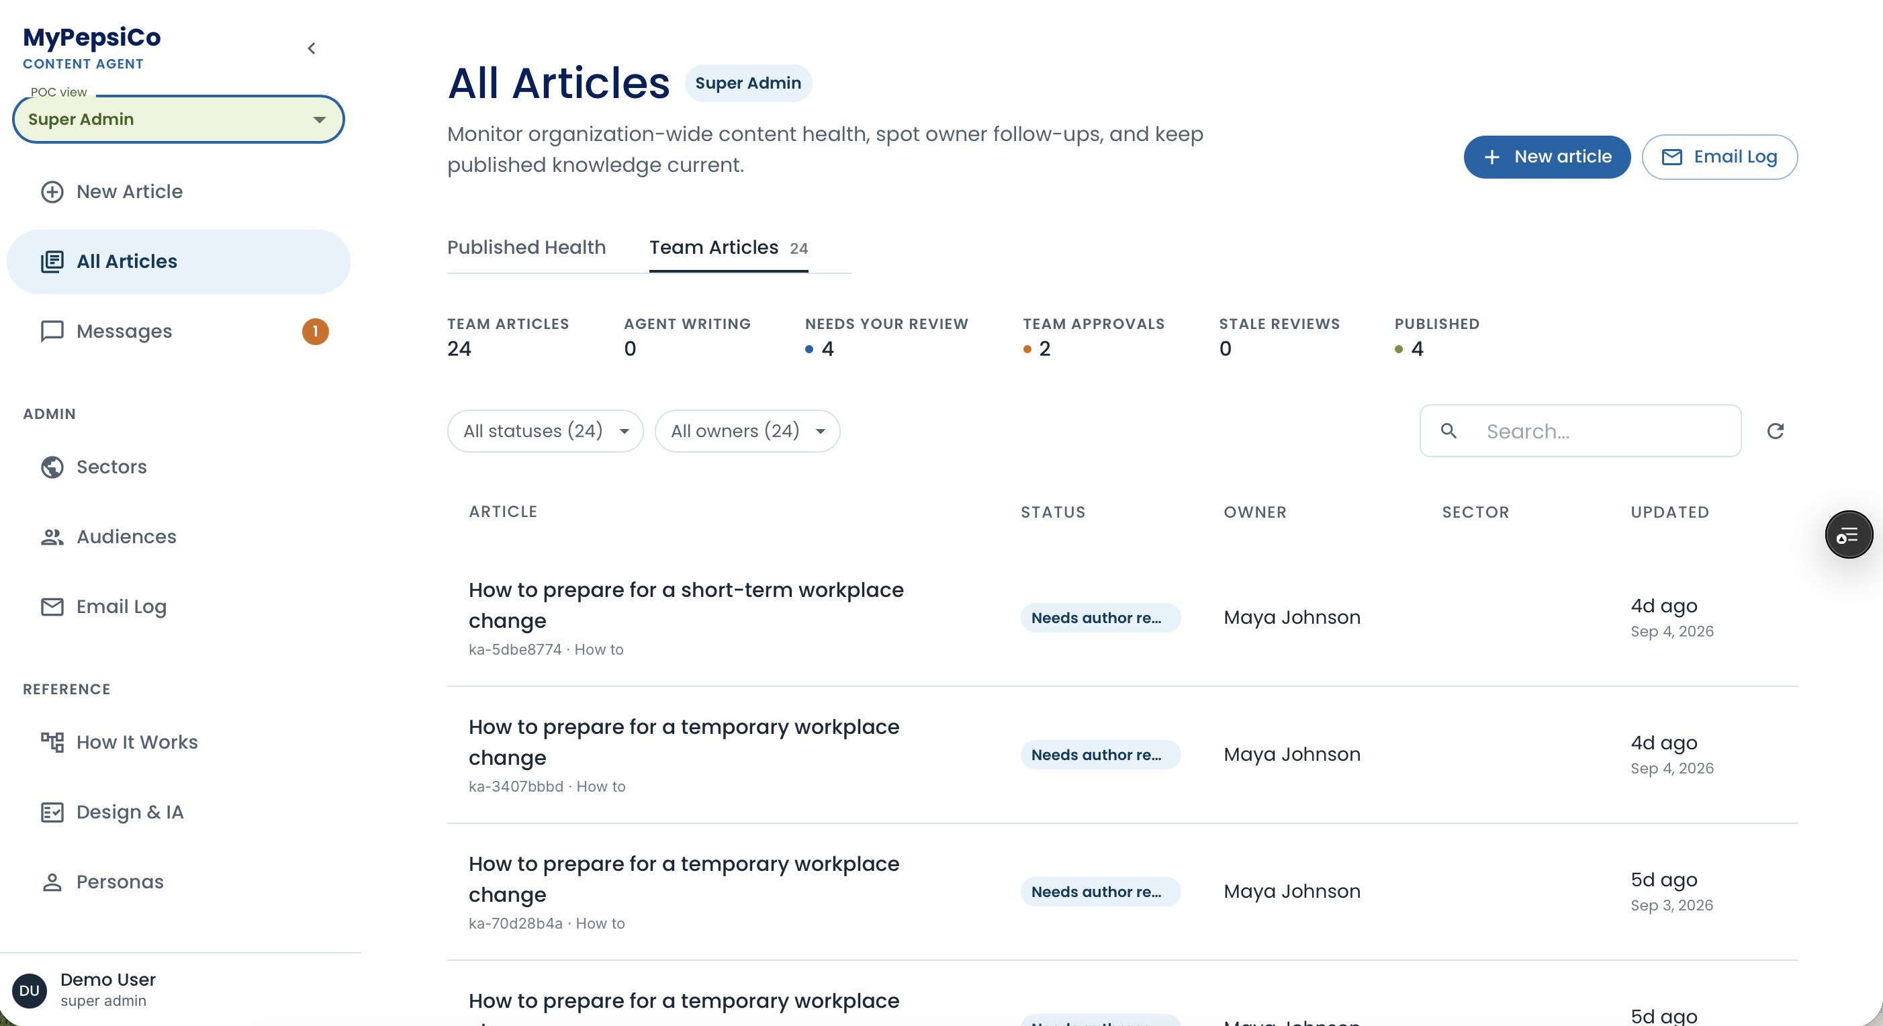The height and width of the screenshot is (1026, 1883).
Task: Click the New Article plus-circle icon in sidebar
Action: click(x=52, y=191)
